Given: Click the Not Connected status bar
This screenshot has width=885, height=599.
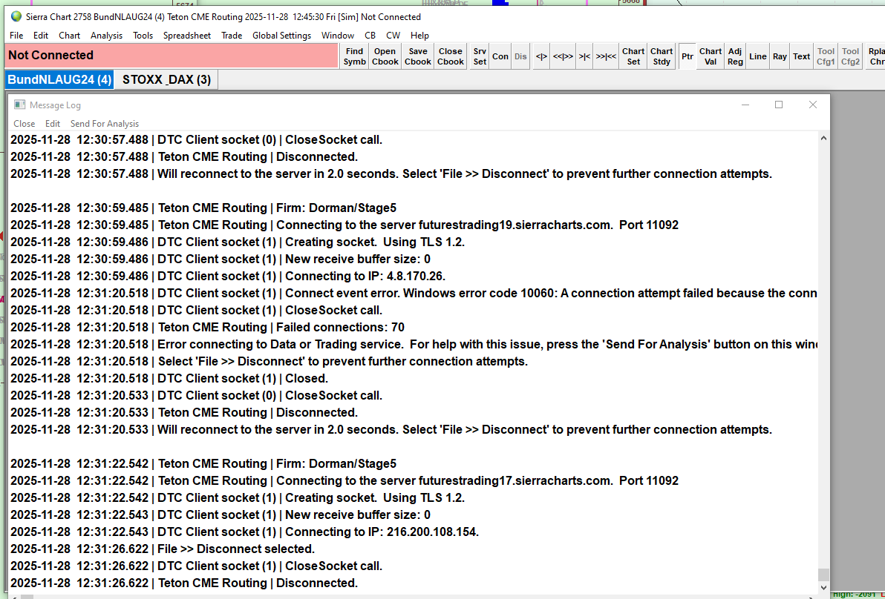Looking at the screenshot, I should point(171,55).
